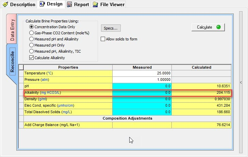Switch to the Data Entry side tab
The height and width of the screenshot is (157, 248).
[x=12, y=29]
